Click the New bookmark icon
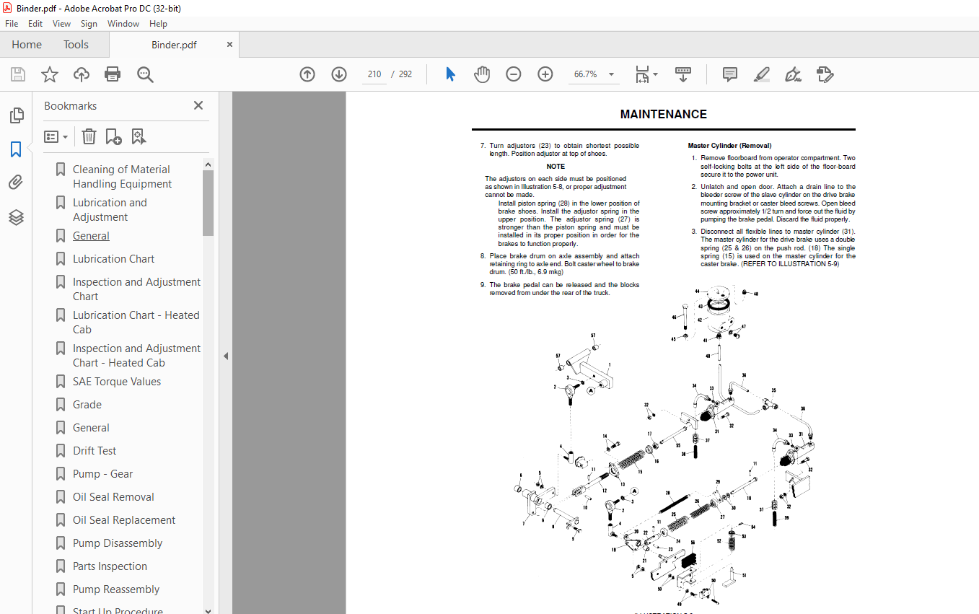 click(113, 136)
